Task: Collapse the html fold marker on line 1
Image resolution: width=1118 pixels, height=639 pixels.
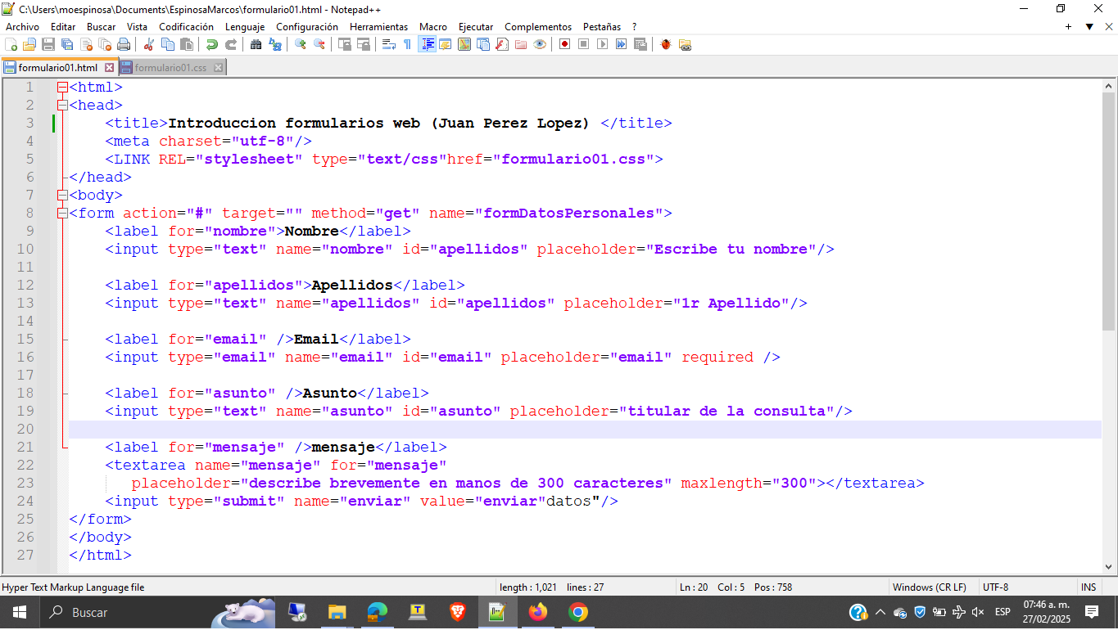Action: 62,88
